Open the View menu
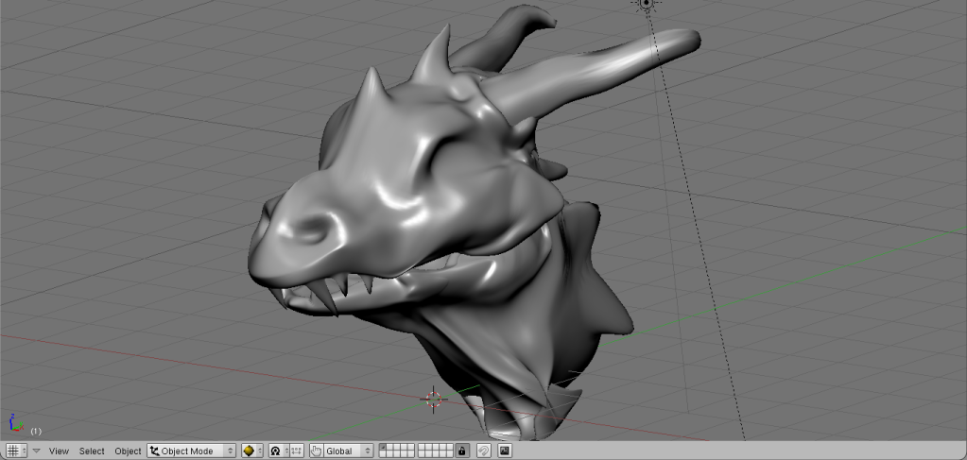Viewport: 967px width, 460px height. pos(59,451)
